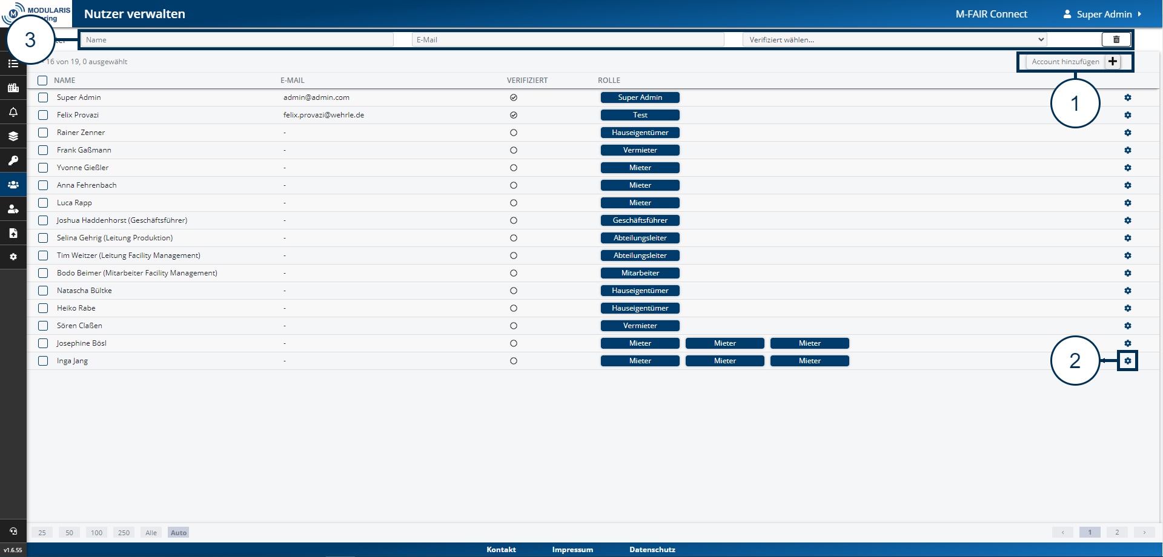Open the buildings icon in the sidebar

[x=13, y=88]
